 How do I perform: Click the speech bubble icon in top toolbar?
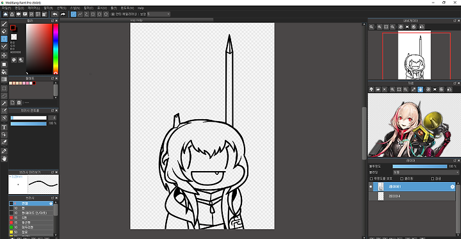point(19,14)
